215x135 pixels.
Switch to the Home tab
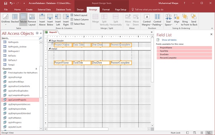pyautogui.click(x=18, y=10)
